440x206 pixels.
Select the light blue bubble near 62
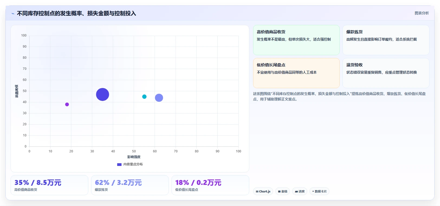click(x=159, y=98)
